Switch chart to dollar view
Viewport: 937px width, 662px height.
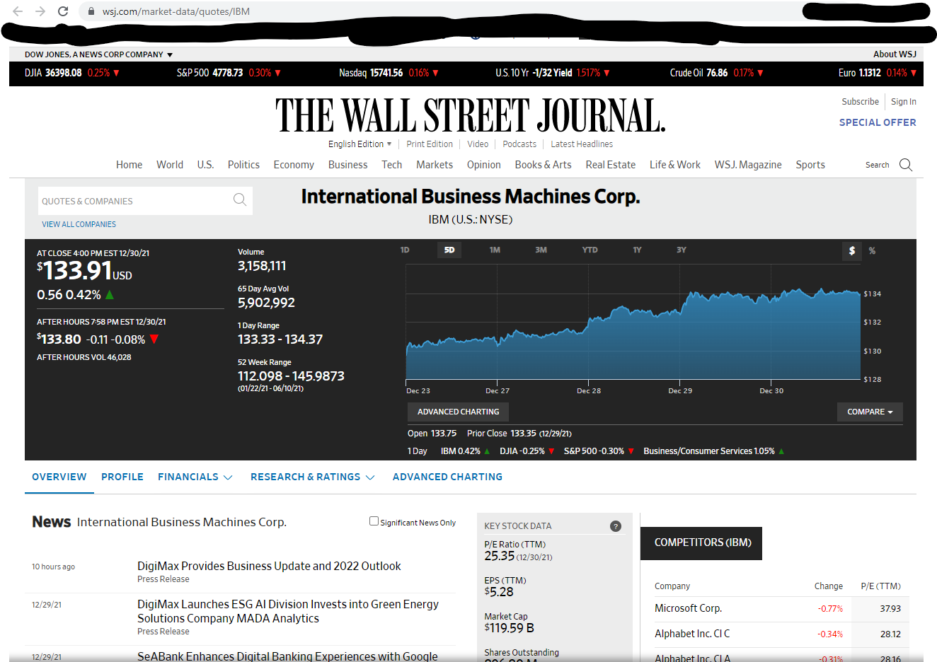(852, 250)
